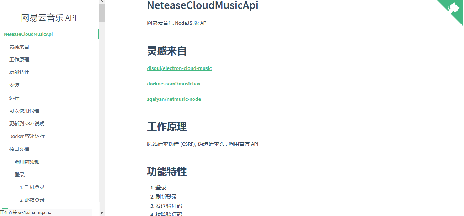Go to 功能特性 in the sidebar

19,72
